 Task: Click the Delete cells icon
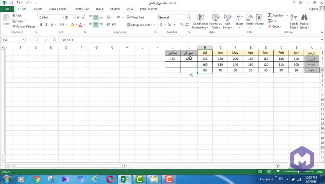(x=249, y=18)
